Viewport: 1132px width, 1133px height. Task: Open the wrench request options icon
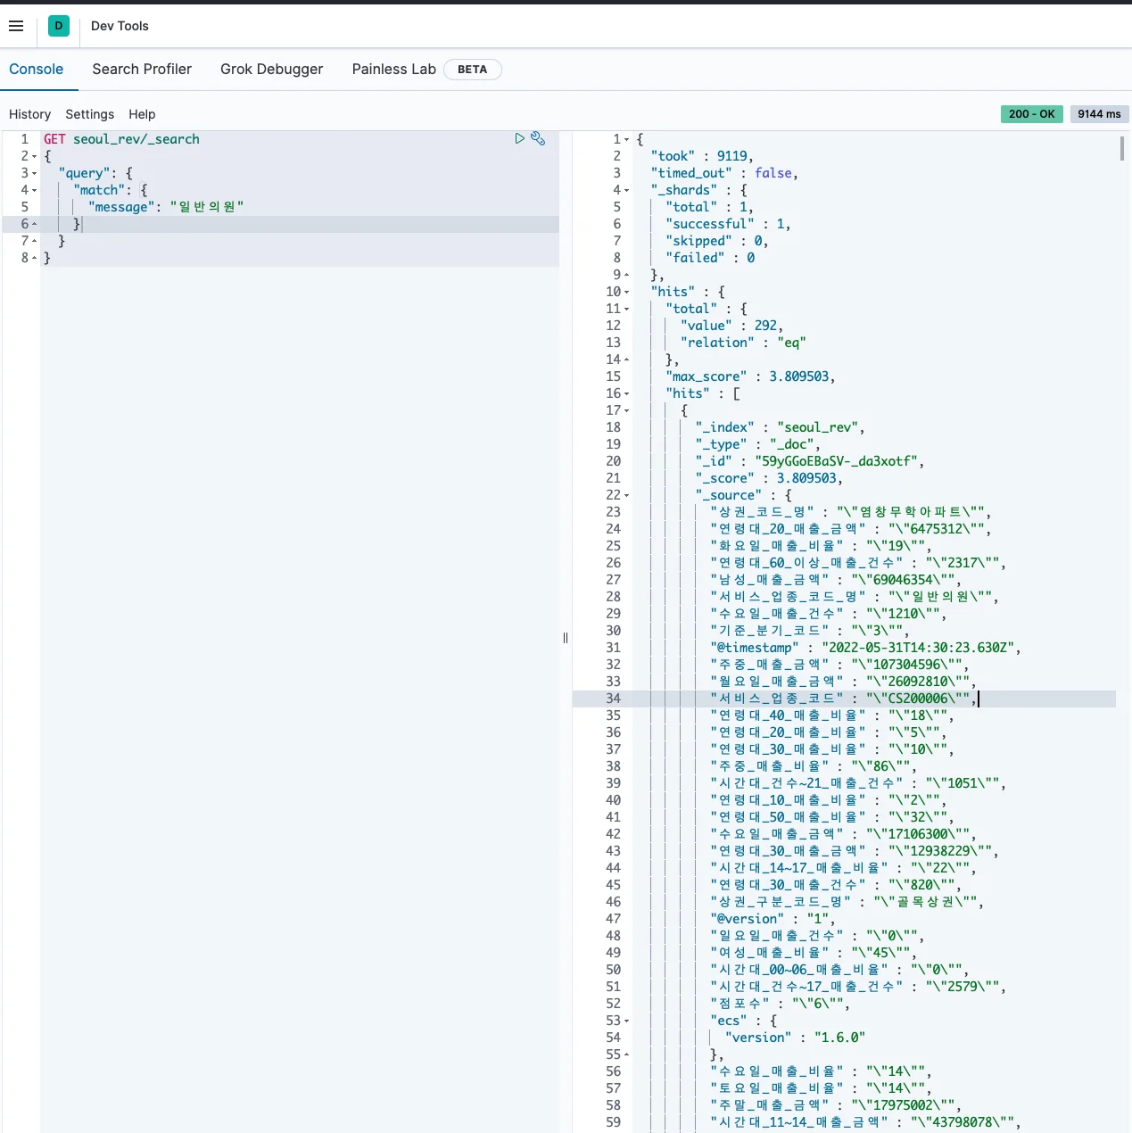538,138
